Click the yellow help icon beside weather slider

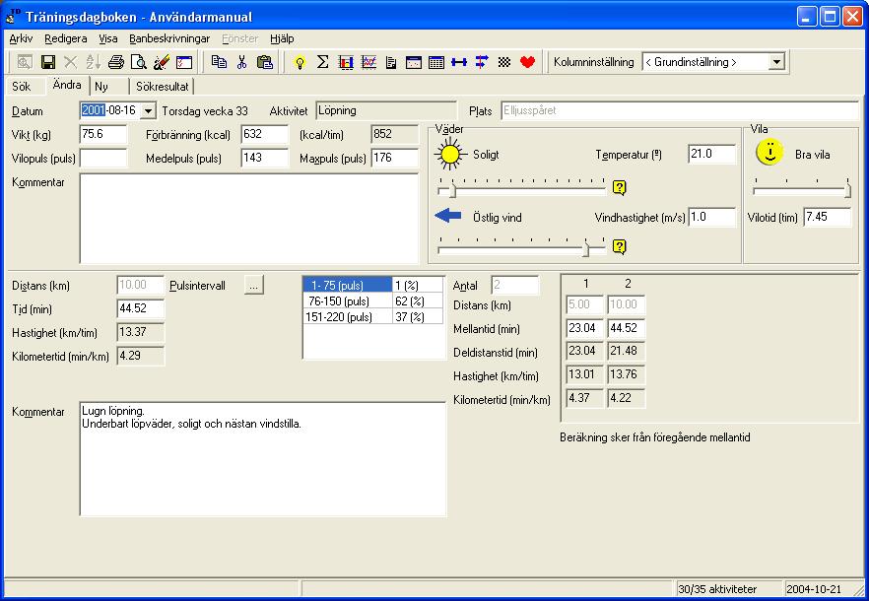(x=619, y=188)
